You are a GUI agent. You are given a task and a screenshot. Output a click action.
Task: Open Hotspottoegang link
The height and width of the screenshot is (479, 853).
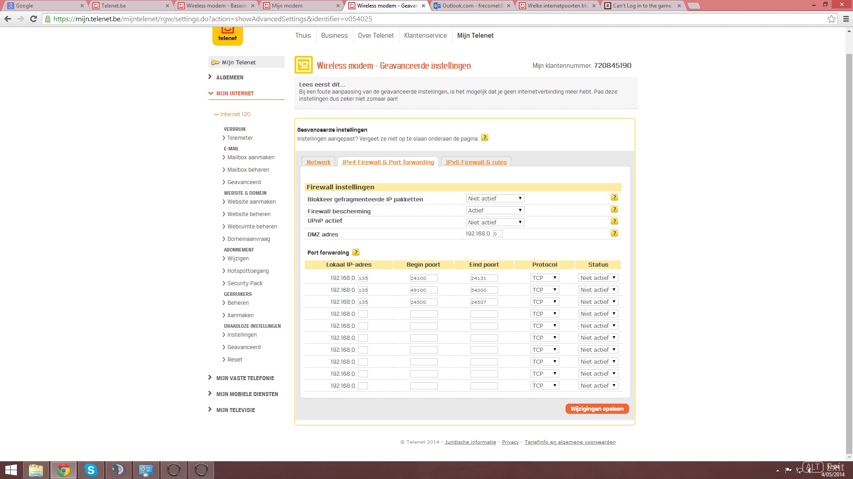coord(248,271)
